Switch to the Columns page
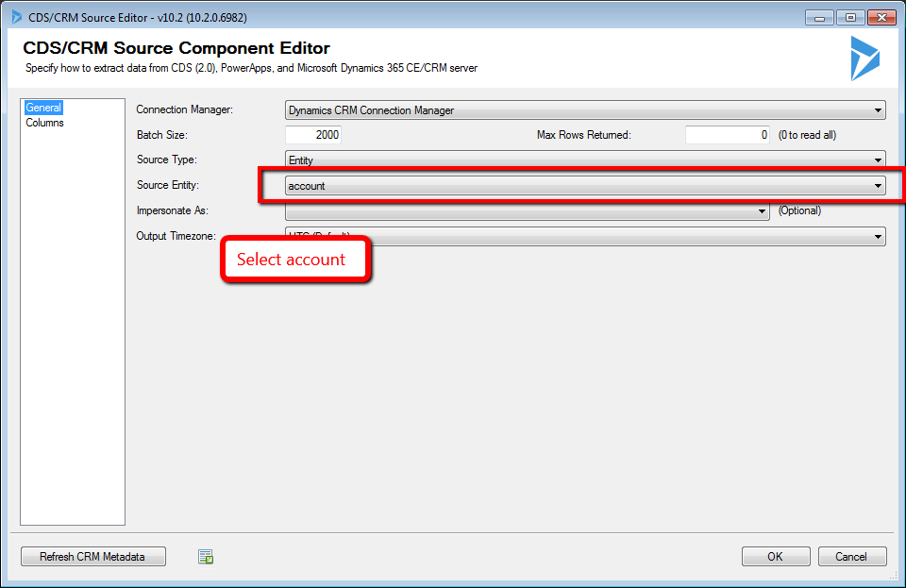 click(x=44, y=123)
